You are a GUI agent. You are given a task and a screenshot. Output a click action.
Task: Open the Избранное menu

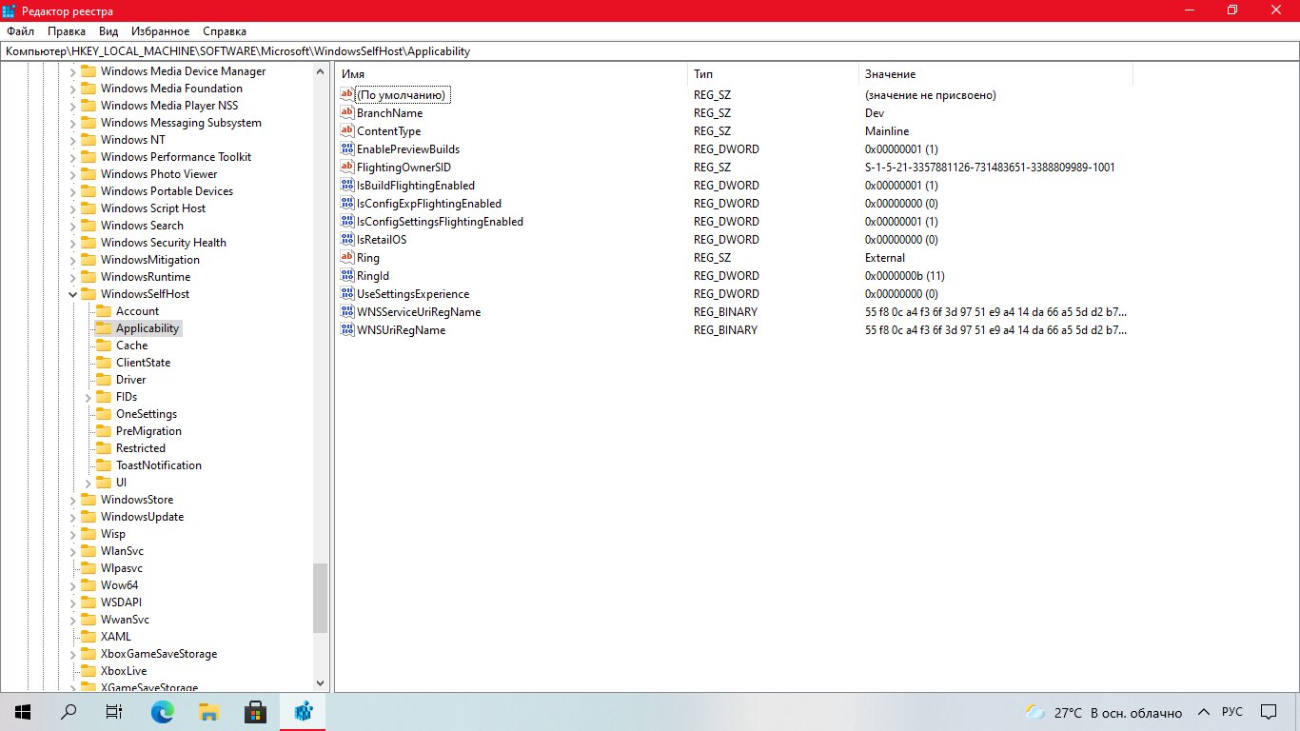point(160,31)
